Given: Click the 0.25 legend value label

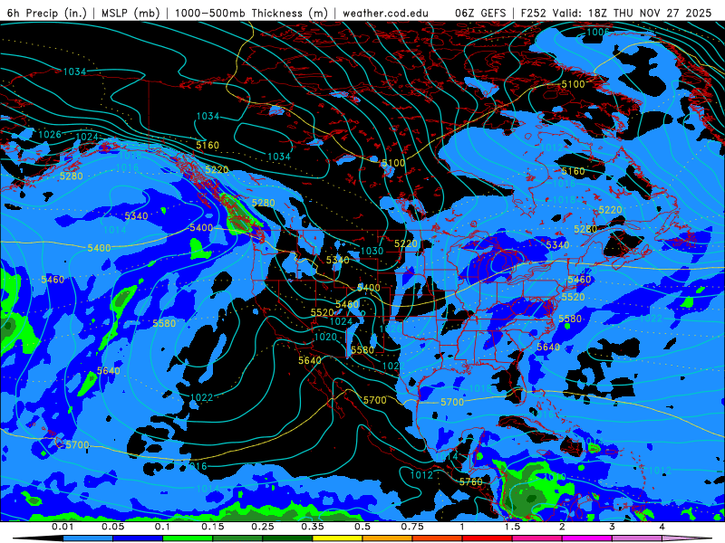Looking at the screenshot, I should [x=263, y=527].
